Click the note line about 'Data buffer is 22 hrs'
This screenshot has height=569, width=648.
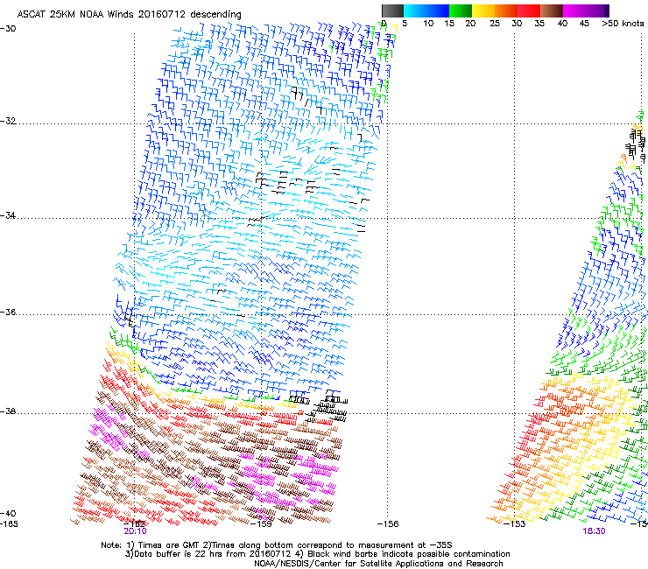[x=317, y=554]
